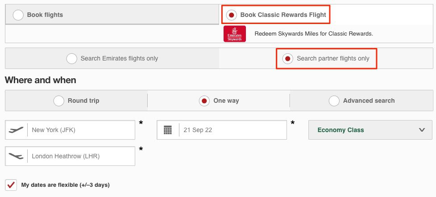Open the calendar icon for date
This screenshot has height=197, width=436.
168,130
